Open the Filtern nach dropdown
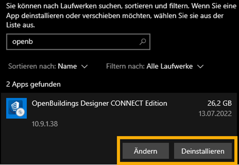 (155, 66)
